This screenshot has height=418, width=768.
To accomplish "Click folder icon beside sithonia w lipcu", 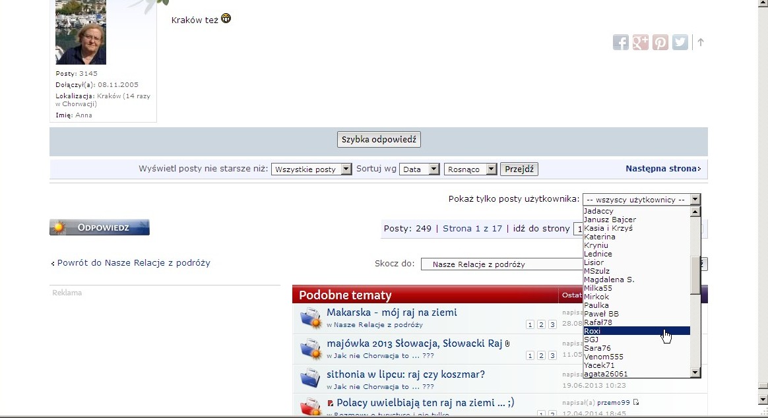I will tap(310, 380).
